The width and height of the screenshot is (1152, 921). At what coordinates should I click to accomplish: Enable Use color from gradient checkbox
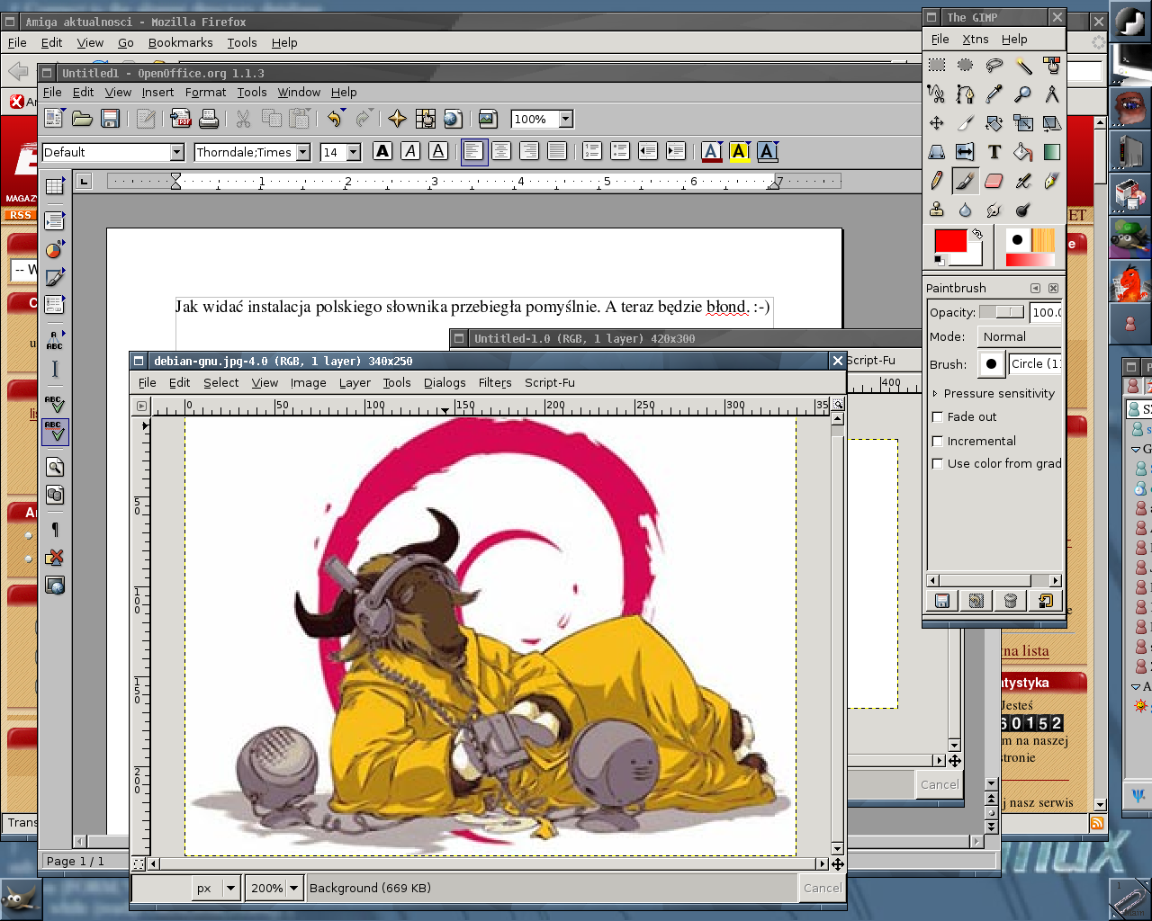pyautogui.click(x=938, y=464)
